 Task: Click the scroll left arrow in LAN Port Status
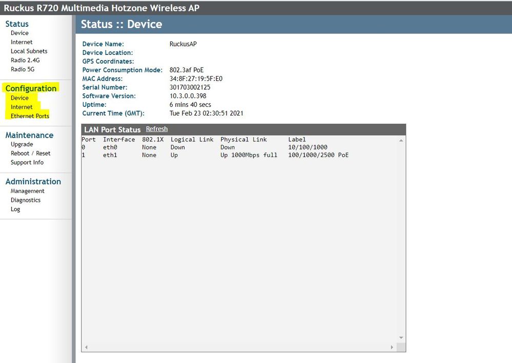[x=86, y=348]
